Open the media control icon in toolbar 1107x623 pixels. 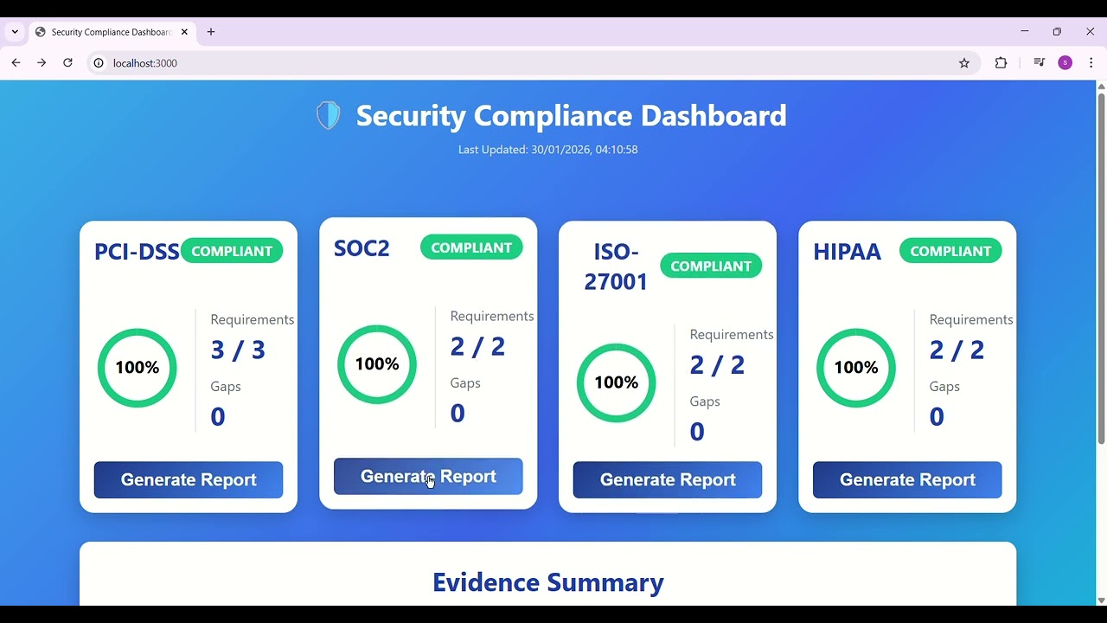coord(1040,63)
